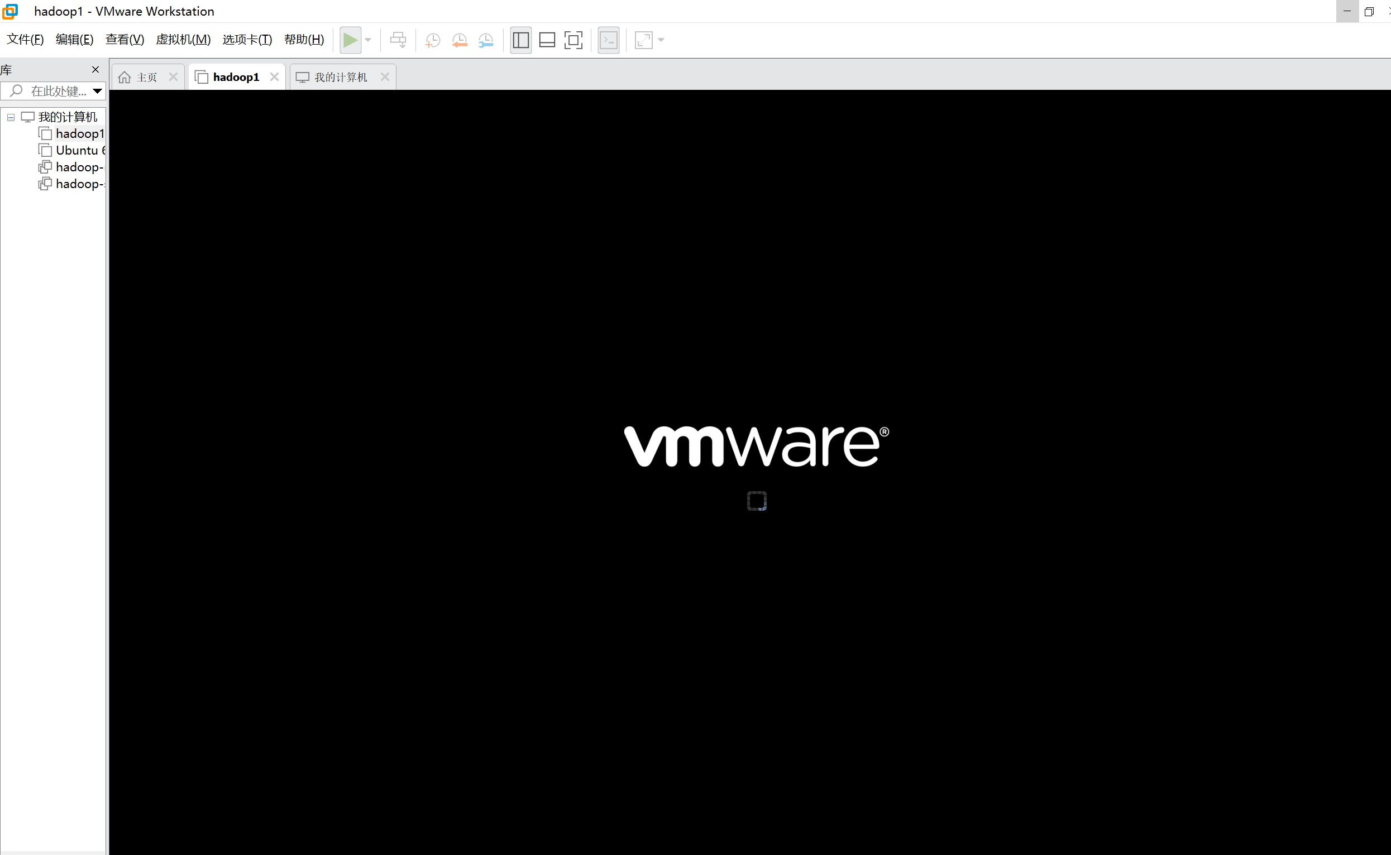Collapse the 我的计算机 tree node

[11, 117]
